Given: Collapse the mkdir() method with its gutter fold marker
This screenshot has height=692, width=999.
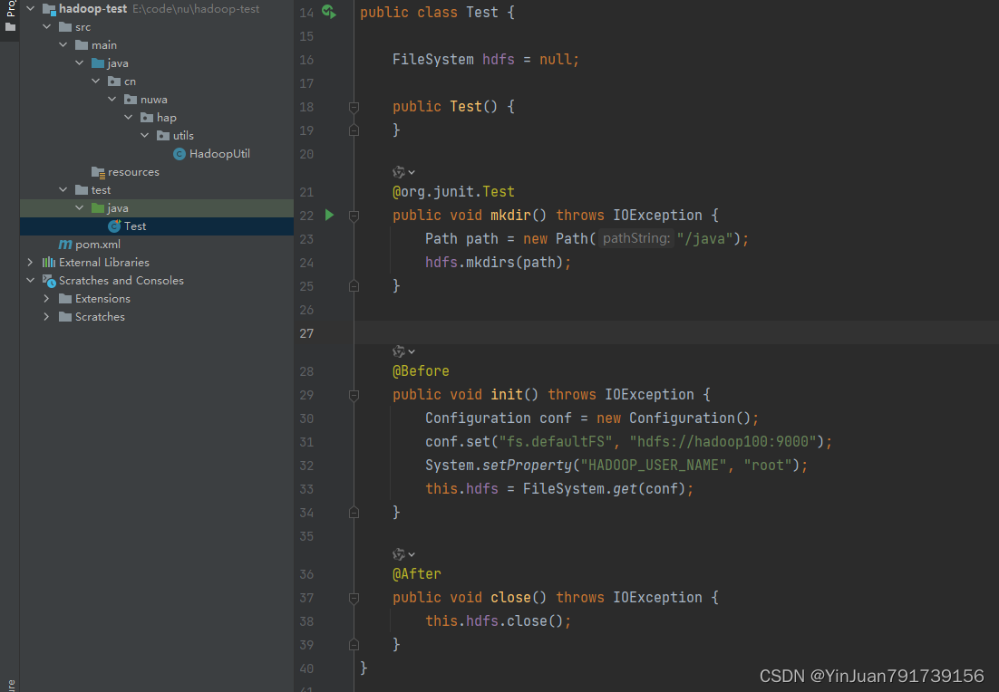Looking at the screenshot, I should click(x=354, y=215).
